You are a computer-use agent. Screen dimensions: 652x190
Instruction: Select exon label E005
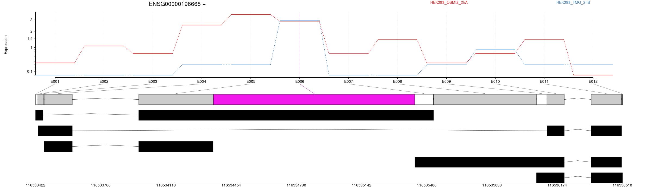[251, 81]
